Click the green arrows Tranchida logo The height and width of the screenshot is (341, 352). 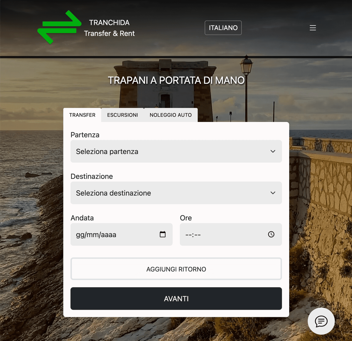pyautogui.click(x=60, y=26)
